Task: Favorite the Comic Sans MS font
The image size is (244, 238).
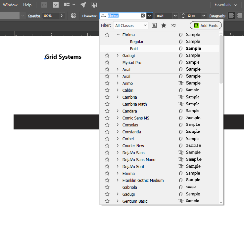Action: 107,118
